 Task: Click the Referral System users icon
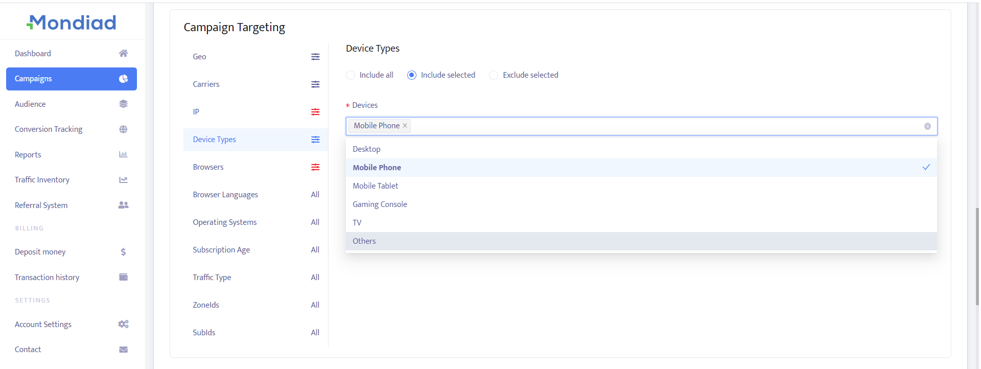pyautogui.click(x=123, y=205)
